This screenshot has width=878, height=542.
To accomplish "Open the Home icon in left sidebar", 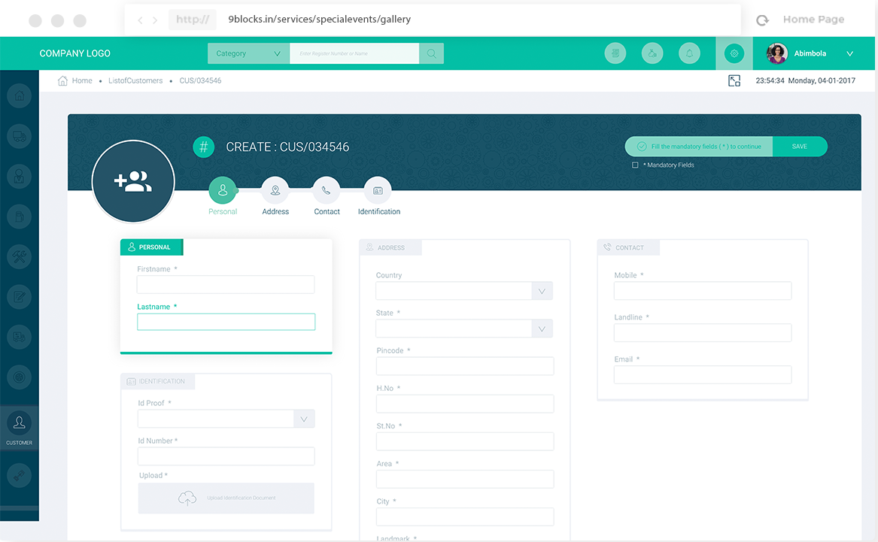I will pyautogui.click(x=19, y=95).
